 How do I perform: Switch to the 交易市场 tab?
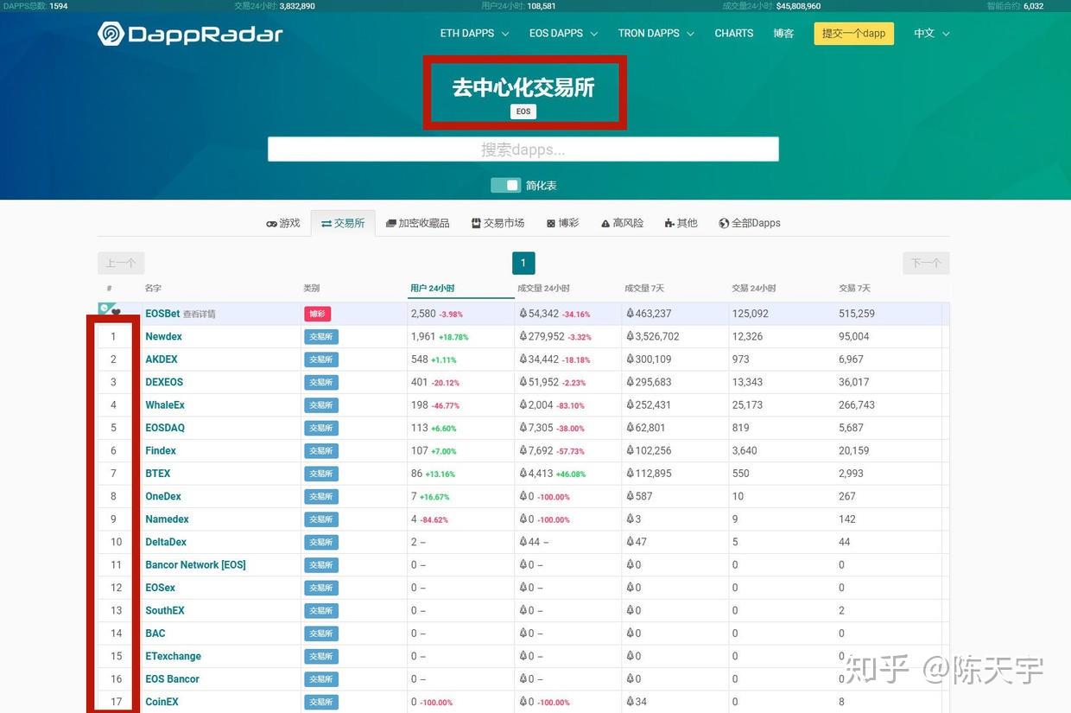click(498, 223)
